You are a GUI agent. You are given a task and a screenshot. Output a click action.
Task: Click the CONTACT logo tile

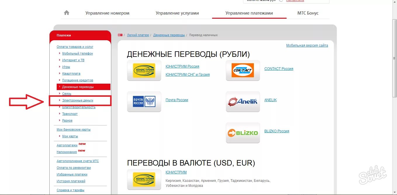click(243, 71)
